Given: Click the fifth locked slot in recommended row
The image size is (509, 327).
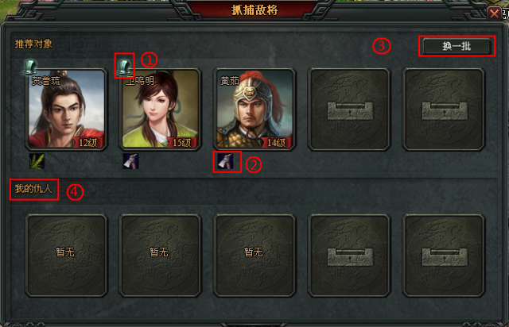Looking at the screenshot, I should click(444, 110).
